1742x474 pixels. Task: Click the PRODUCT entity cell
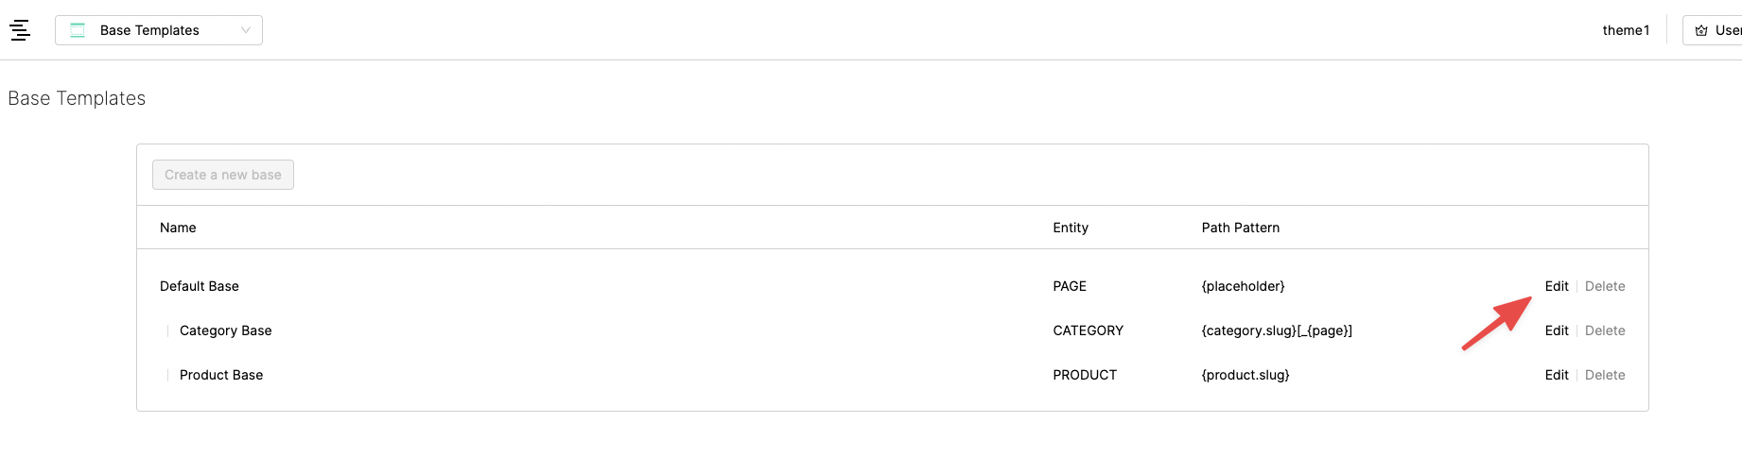(x=1085, y=375)
